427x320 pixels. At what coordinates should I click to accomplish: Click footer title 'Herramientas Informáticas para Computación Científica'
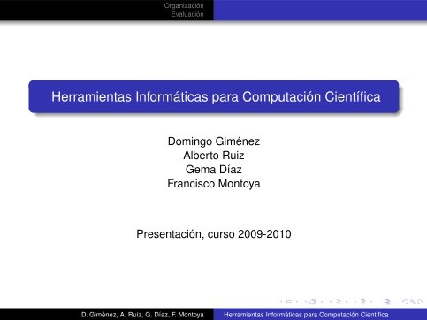click(x=306, y=315)
